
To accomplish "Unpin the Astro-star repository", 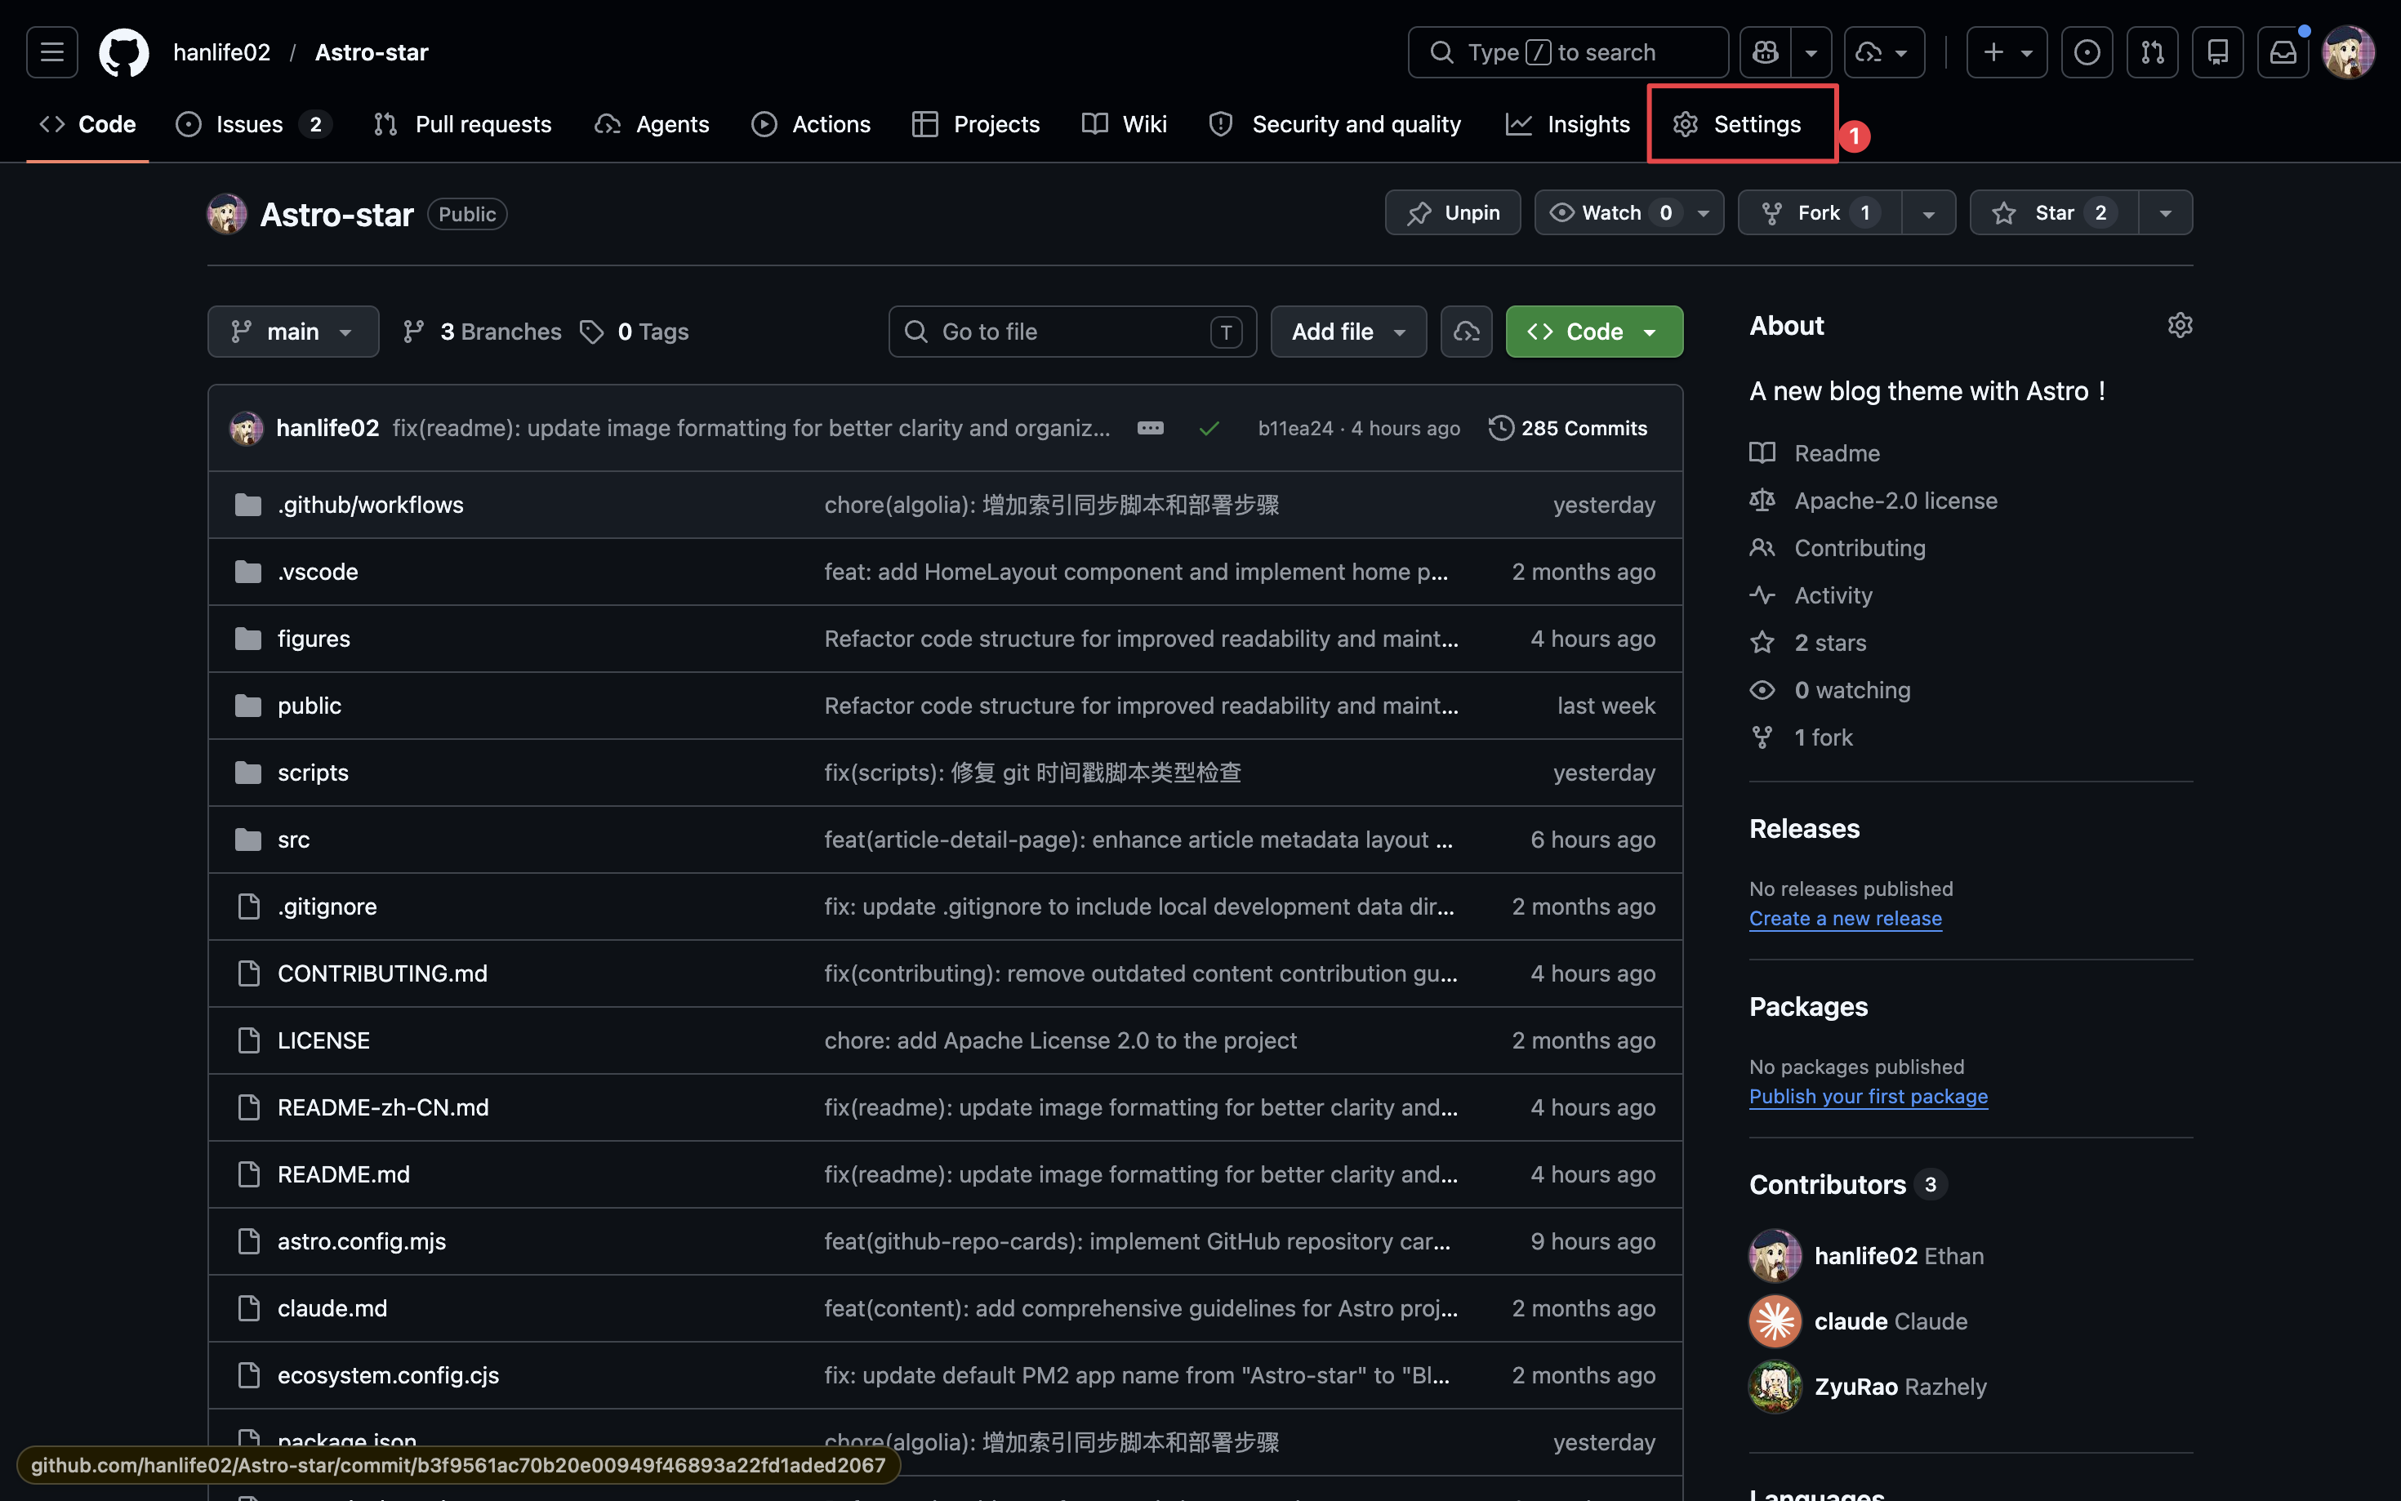I will pyautogui.click(x=1452, y=212).
